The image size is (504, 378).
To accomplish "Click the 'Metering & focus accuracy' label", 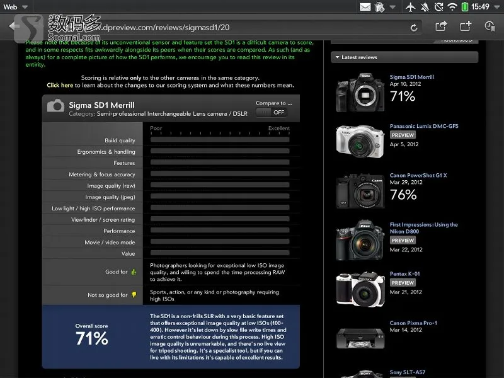I will click(x=102, y=175).
